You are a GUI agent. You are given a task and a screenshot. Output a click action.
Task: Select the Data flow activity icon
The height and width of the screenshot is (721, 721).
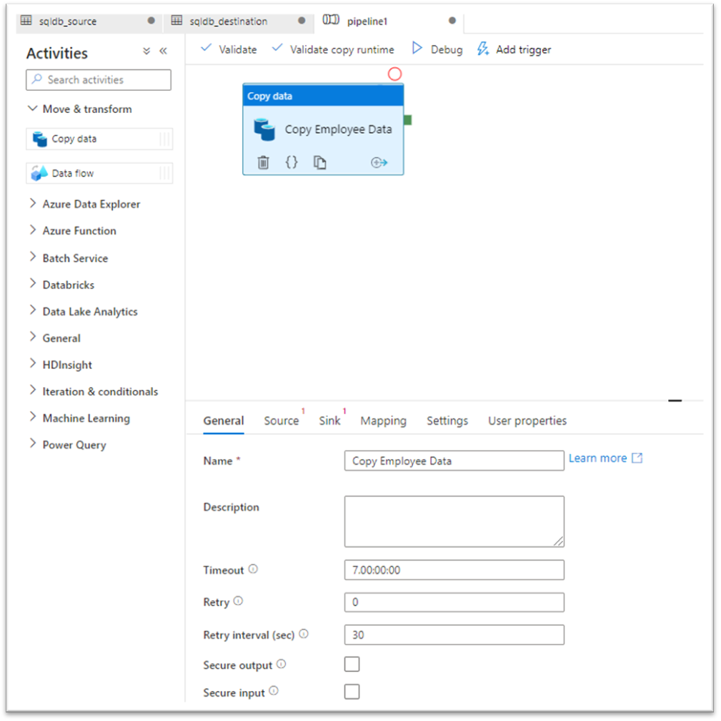[x=40, y=172]
